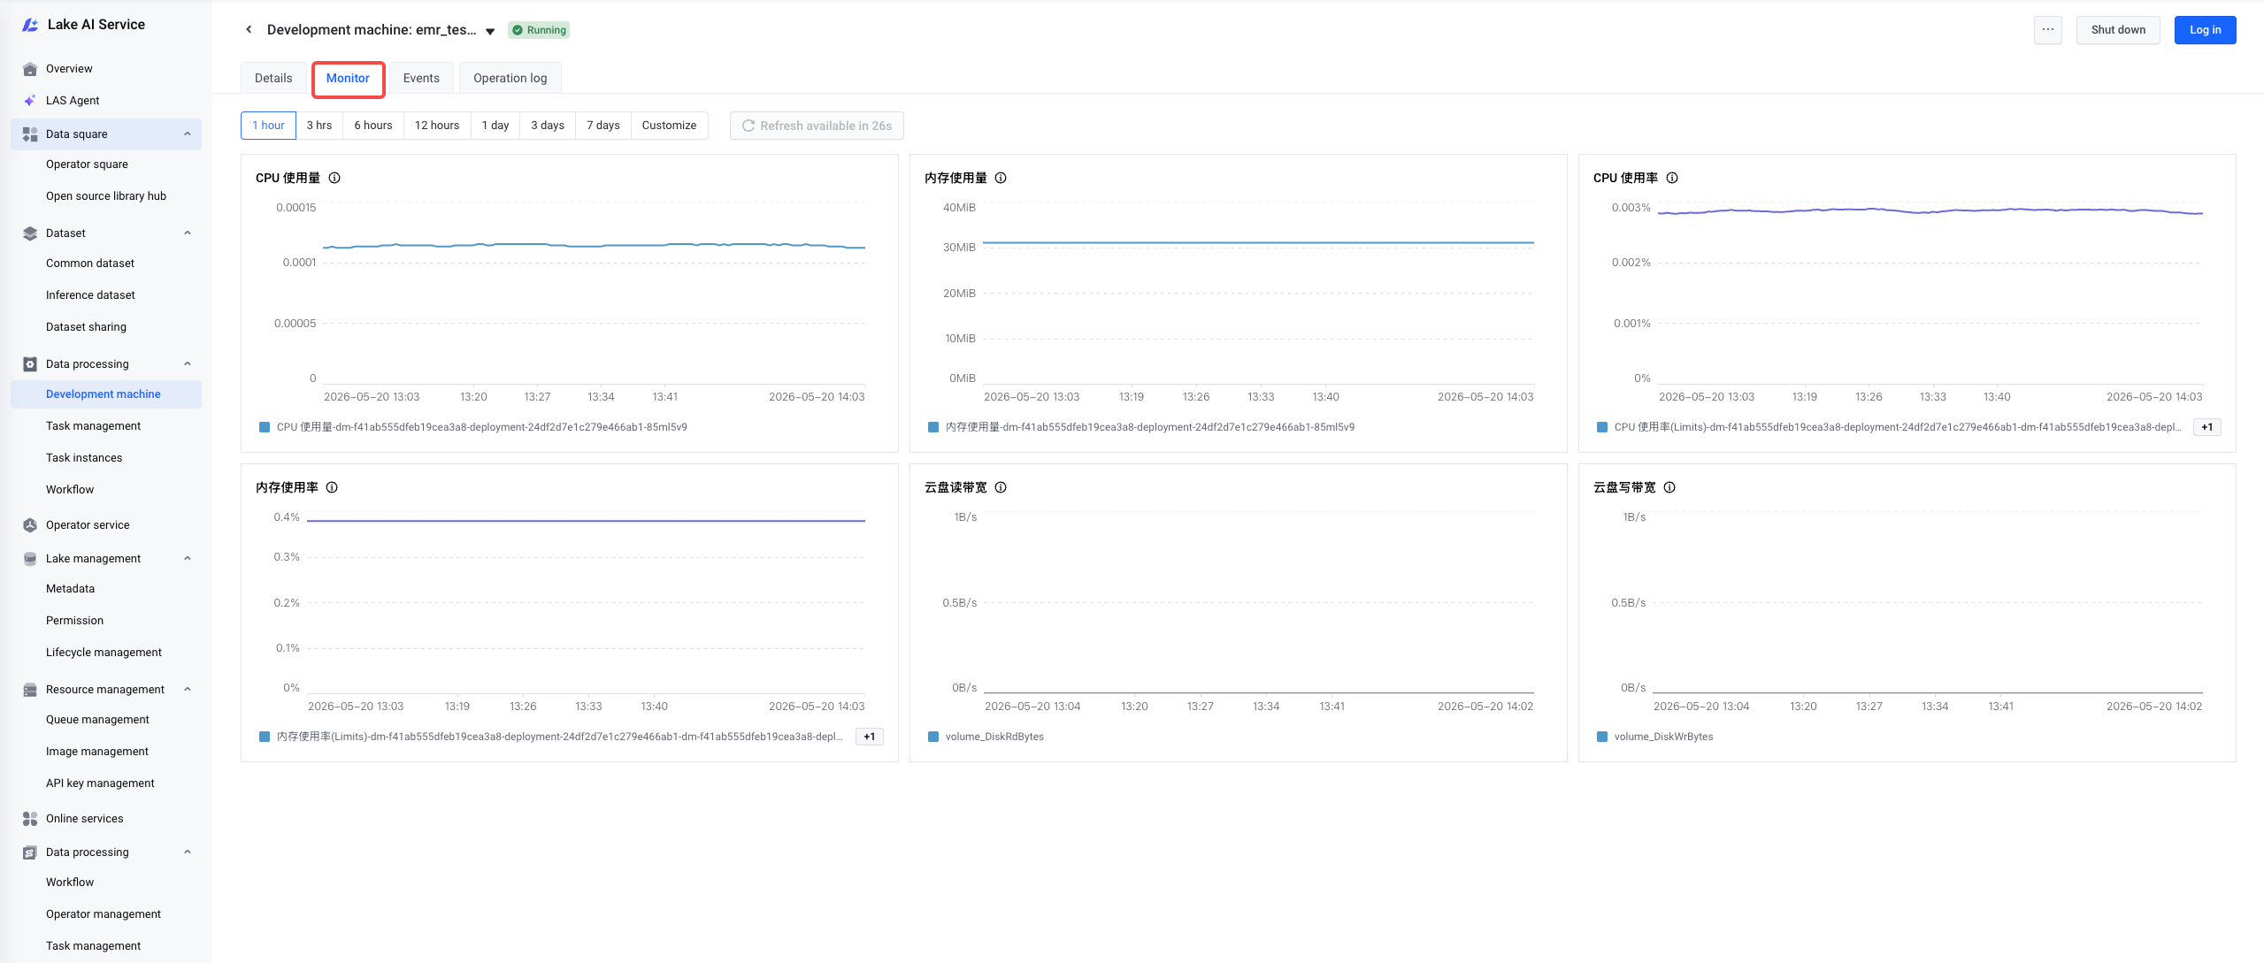The image size is (2264, 963).
Task: Click the Refresh available button
Action: [x=817, y=126]
